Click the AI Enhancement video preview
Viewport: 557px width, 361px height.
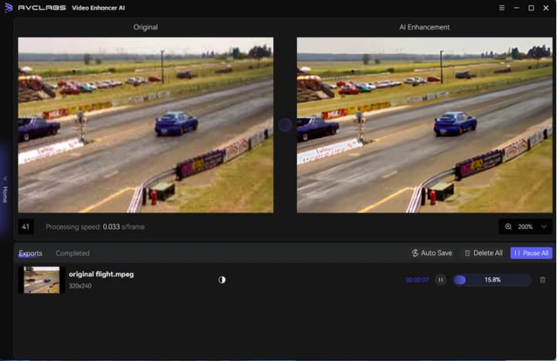[425, 125]
